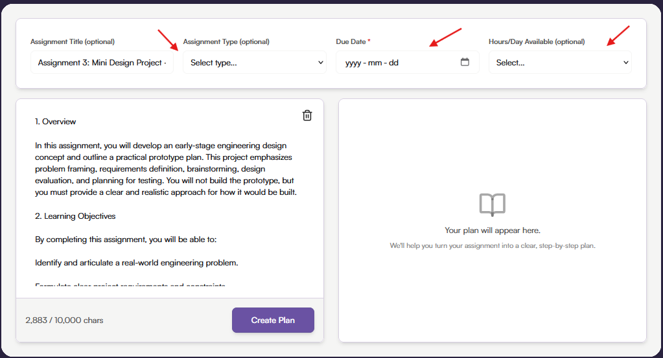The width and height of the screenshot is (663, 358).
Task: Click the Due Date field
Action: (408, 63)
